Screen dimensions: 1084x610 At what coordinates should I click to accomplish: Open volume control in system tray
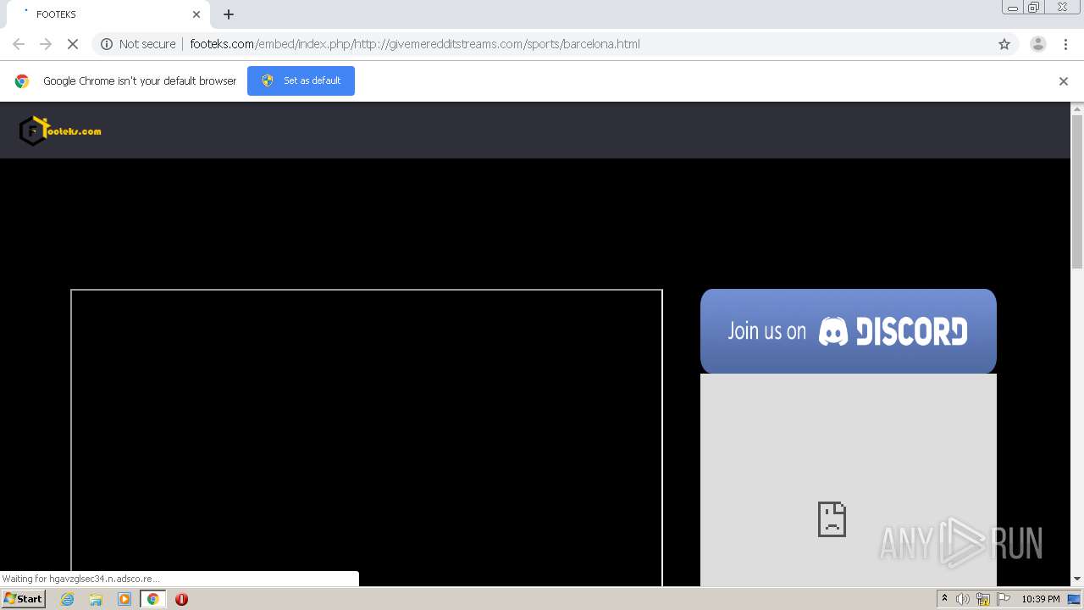point(963,599)
